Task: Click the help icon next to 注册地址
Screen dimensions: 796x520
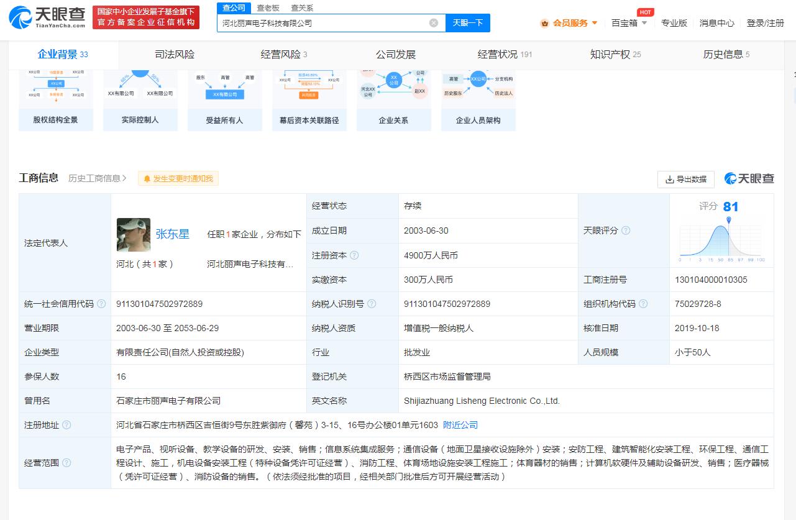Action: [x=66, y=425]
